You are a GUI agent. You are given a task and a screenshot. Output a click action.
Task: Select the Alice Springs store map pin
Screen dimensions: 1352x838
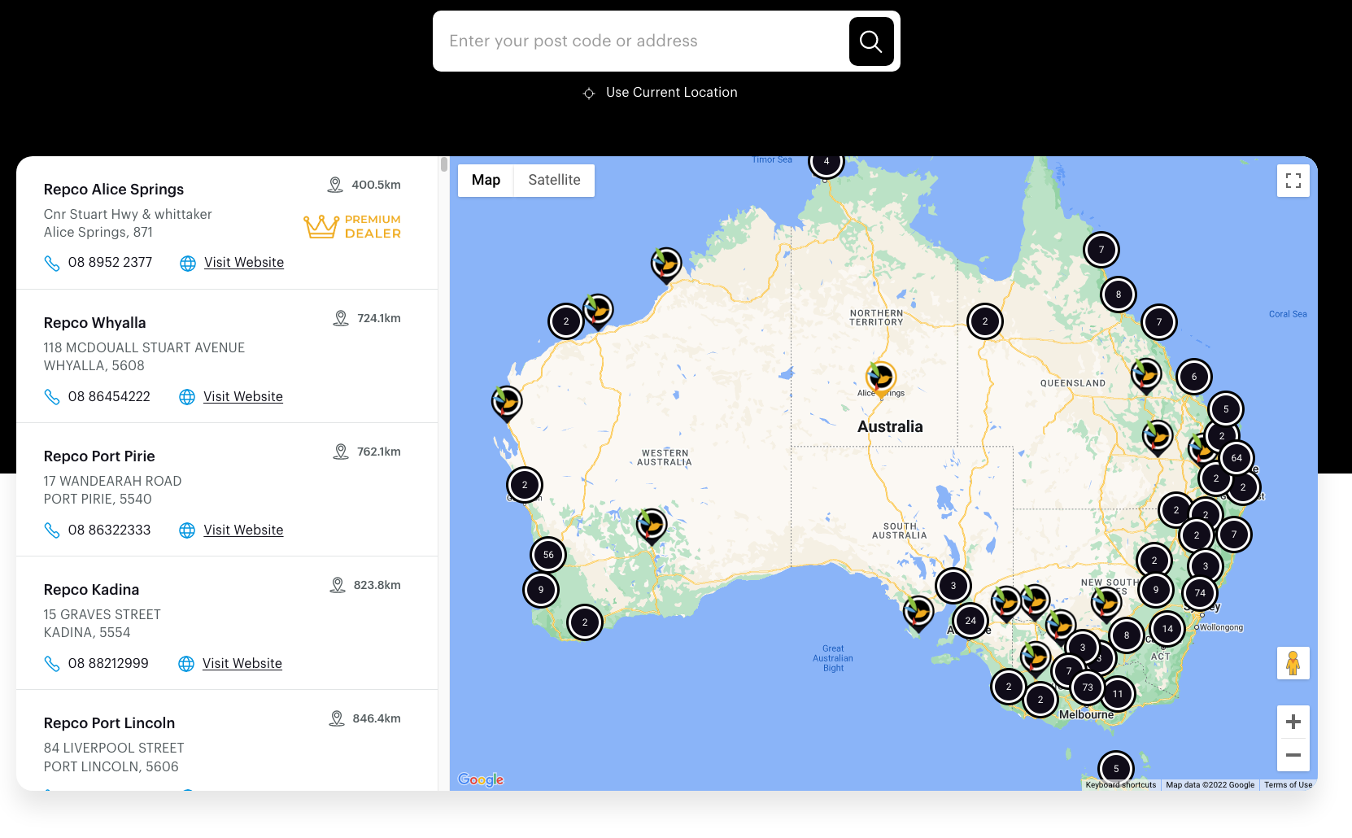coord(880,378)
